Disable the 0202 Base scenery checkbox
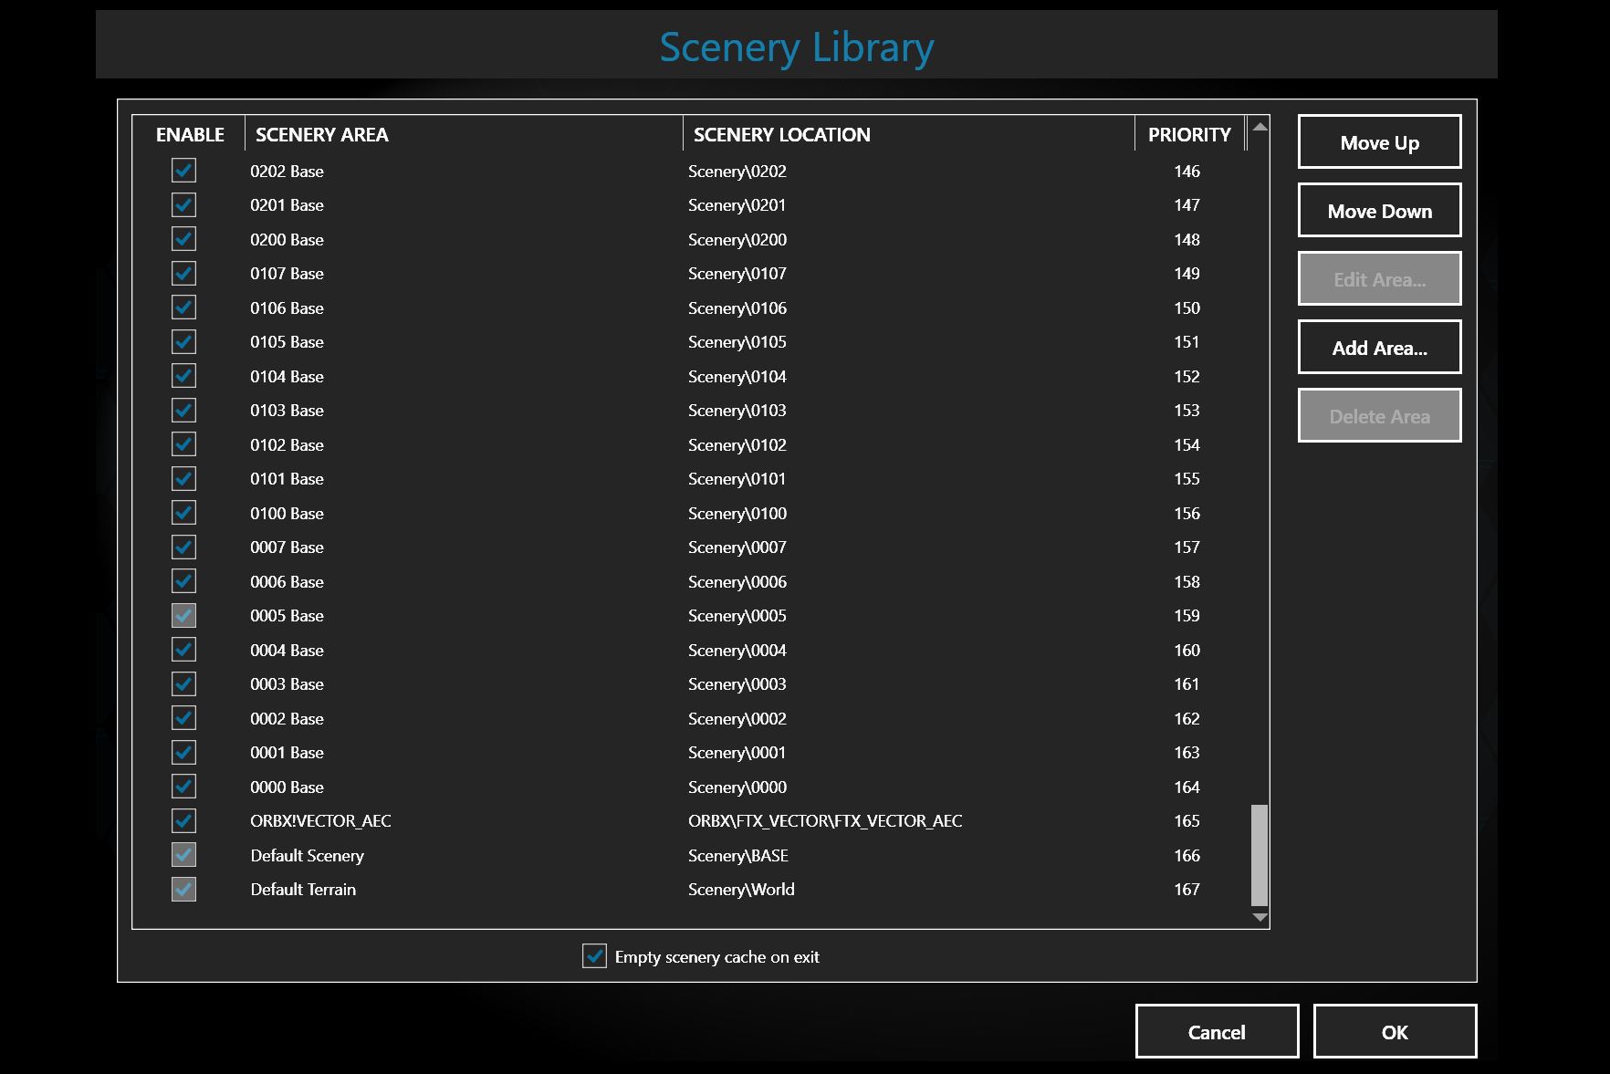Image resolution: width=1610 pixels, height=1074 pixels. (x=183, y=171)
